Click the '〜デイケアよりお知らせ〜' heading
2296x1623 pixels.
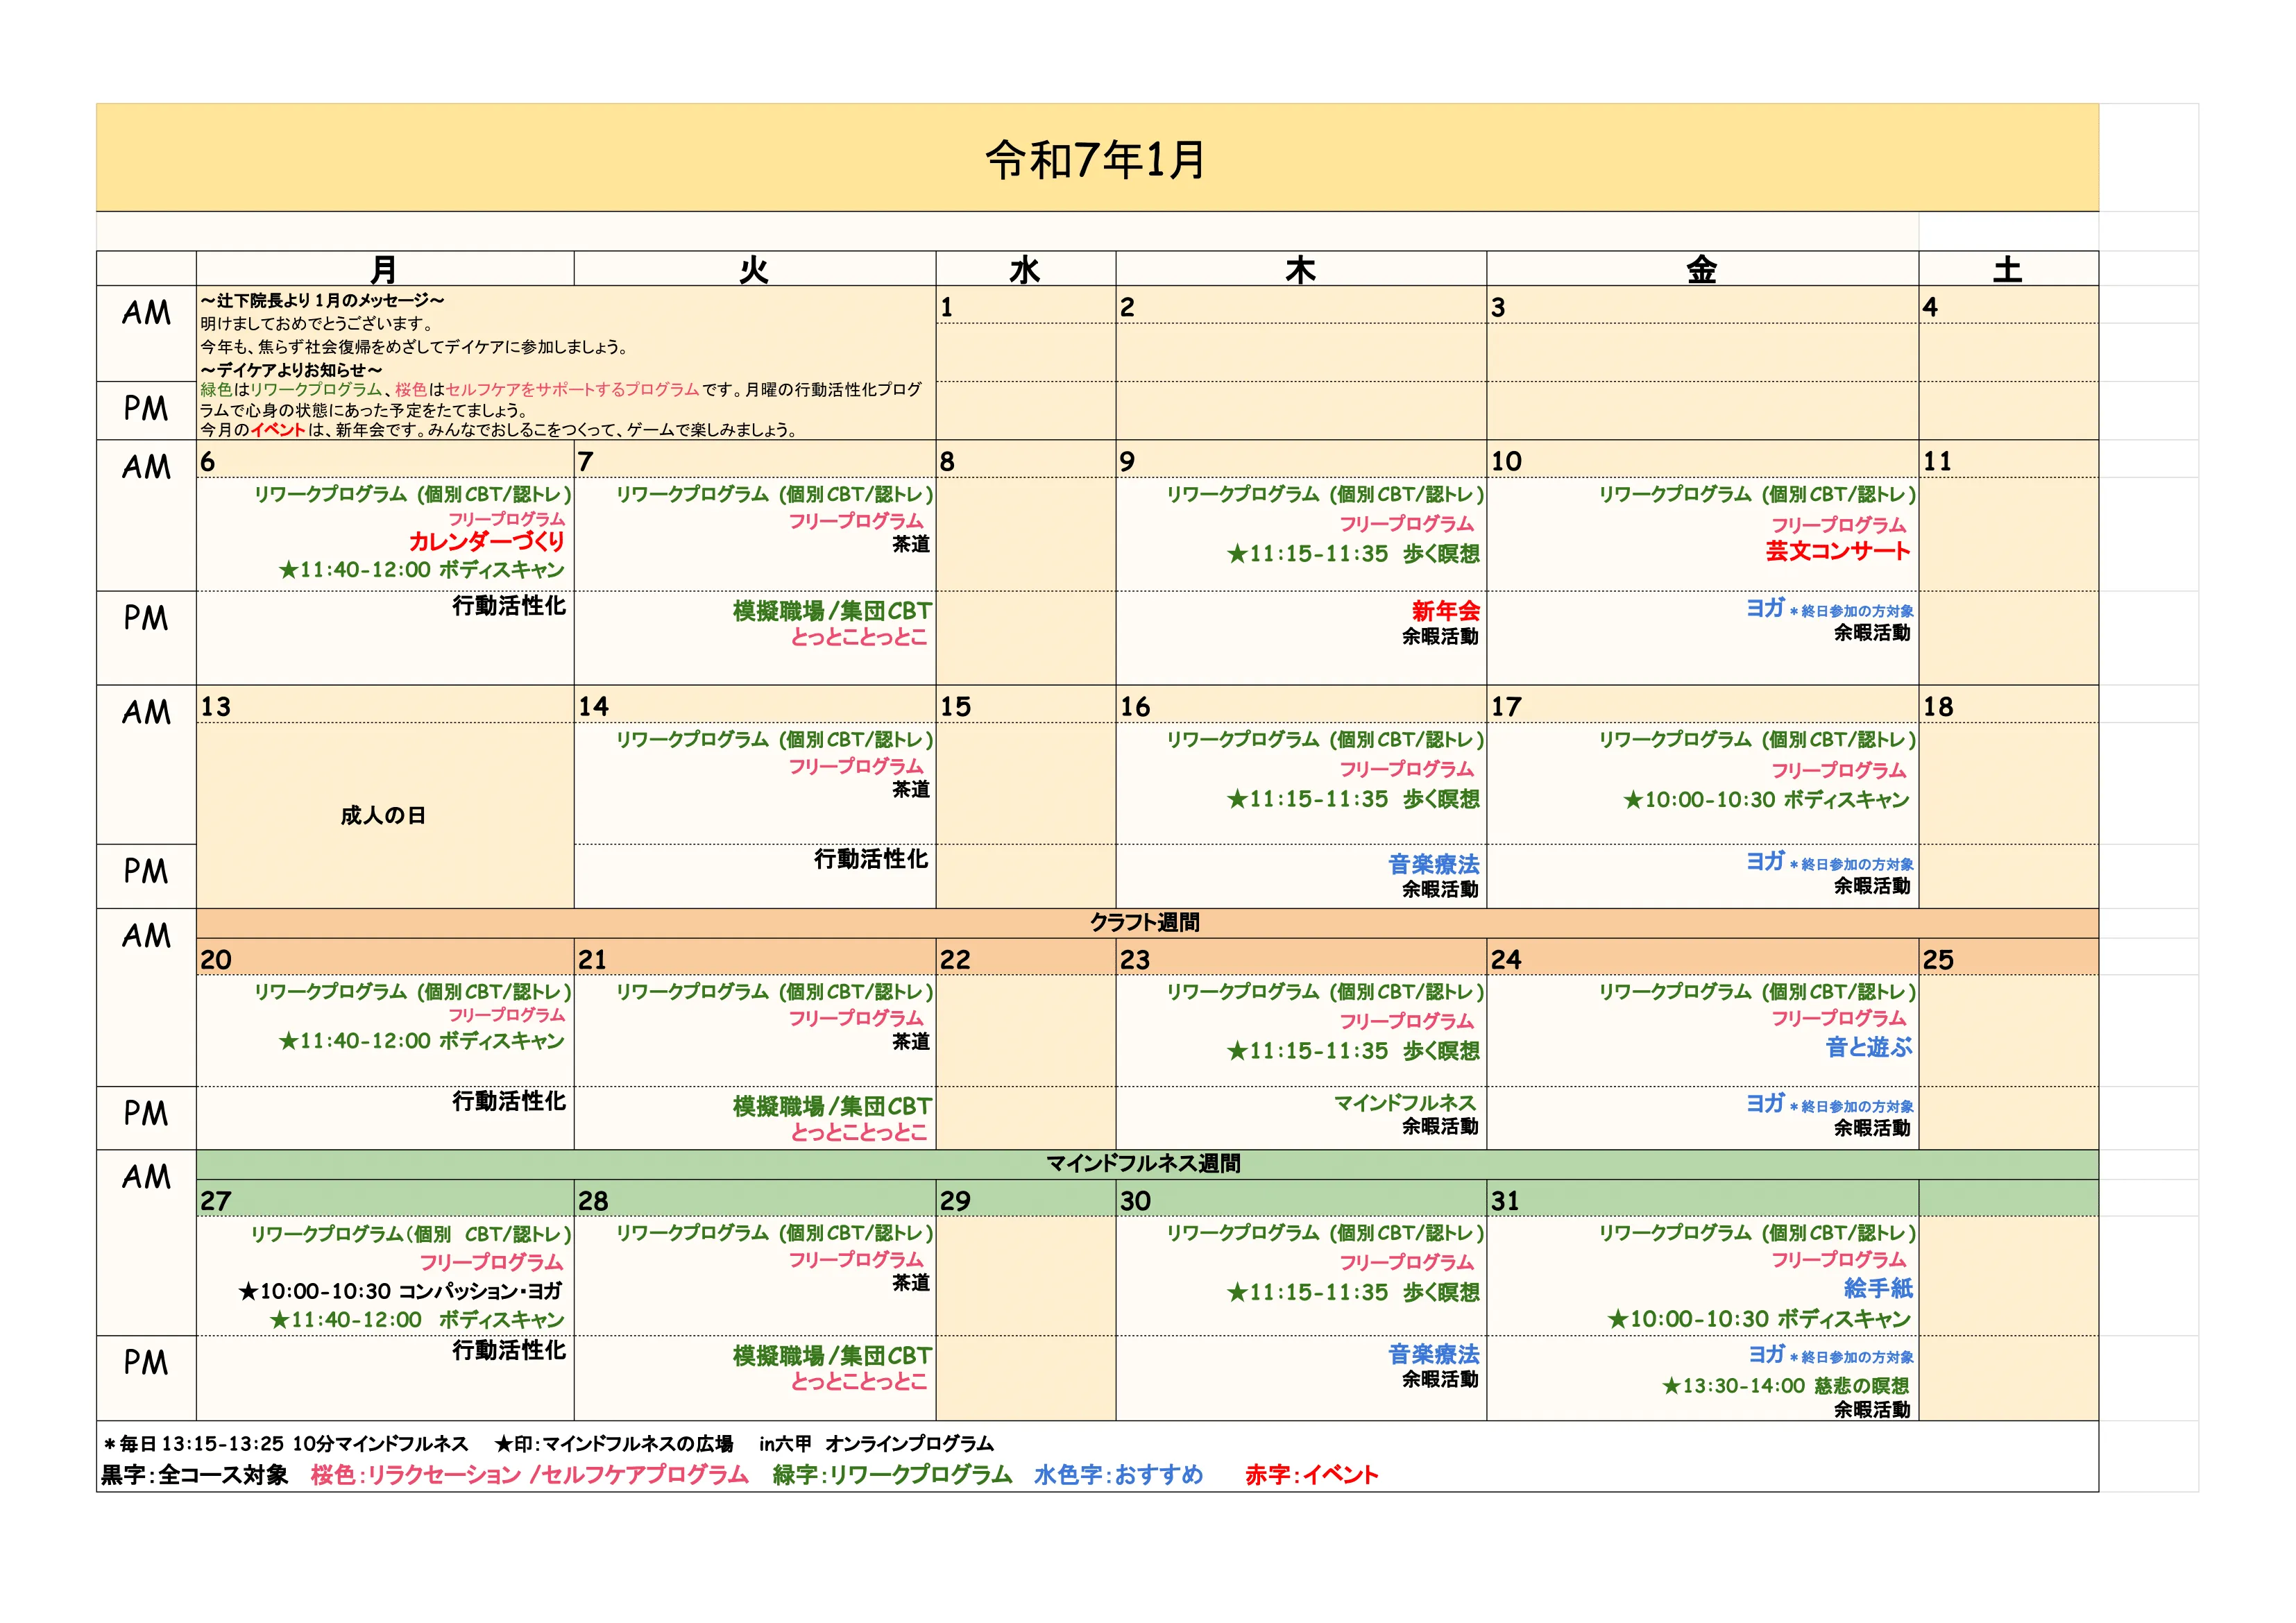point(291,370)
